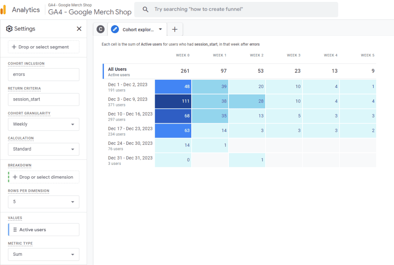Click the Return criteria session_start field
Image resolution: width=394 pixels, height=265 pixels.
tap(43, 99)
